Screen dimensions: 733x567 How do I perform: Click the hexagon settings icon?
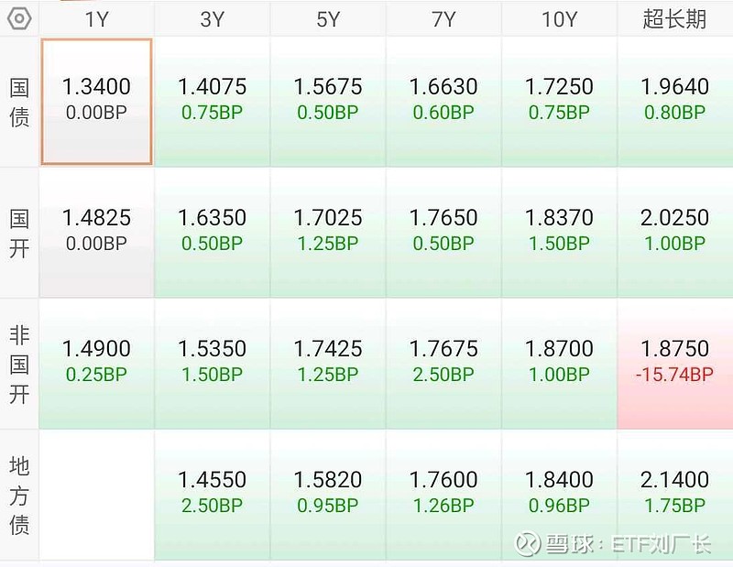click(x=19, y=18)
